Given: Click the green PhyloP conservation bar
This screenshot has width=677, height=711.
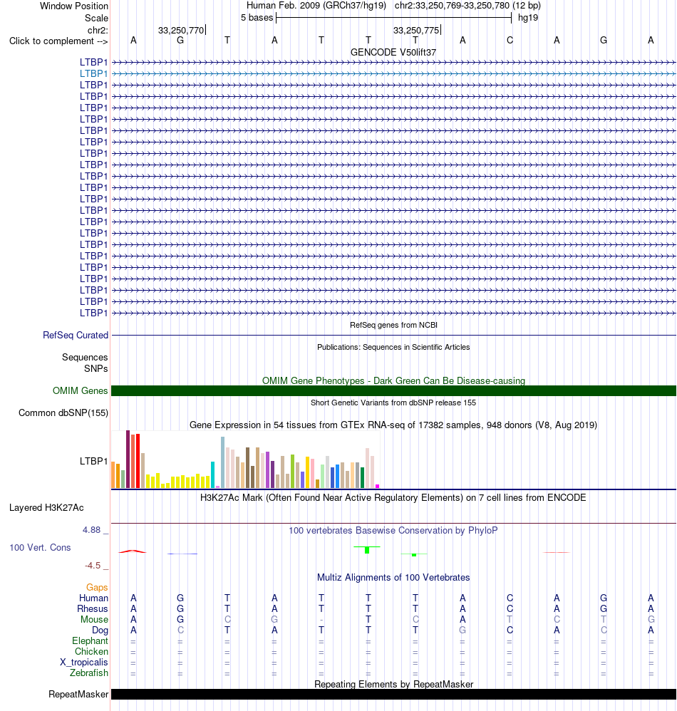Looking at the screenshot, I should click(367, 549).
